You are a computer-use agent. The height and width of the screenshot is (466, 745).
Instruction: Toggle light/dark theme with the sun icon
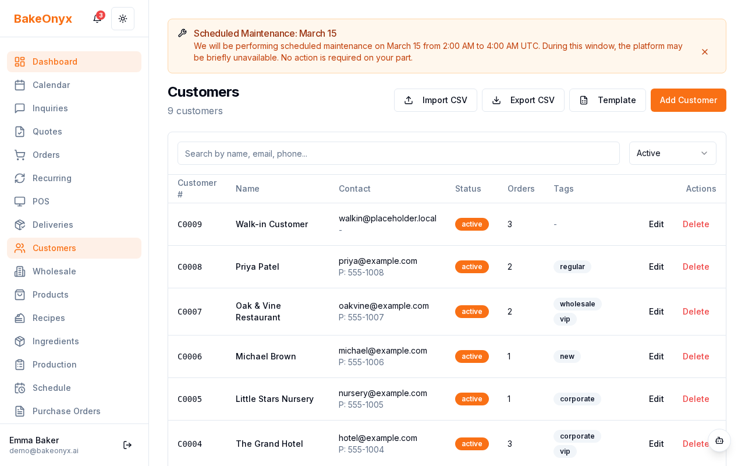coord(123,19)
